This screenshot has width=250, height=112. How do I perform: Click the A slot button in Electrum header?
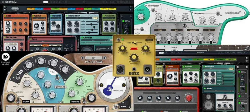(x=46, y=2)
